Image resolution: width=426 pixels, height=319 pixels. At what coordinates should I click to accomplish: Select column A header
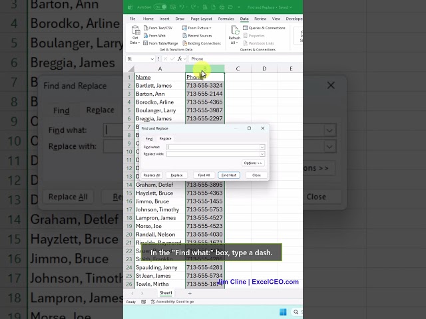[160, 69]
